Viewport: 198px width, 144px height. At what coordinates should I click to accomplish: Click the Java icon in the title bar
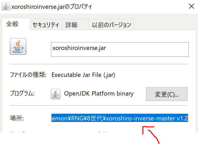click(x=6, y=6)
